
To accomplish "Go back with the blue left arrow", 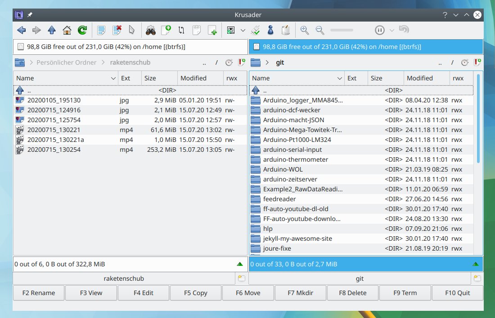I will (22, 30).
